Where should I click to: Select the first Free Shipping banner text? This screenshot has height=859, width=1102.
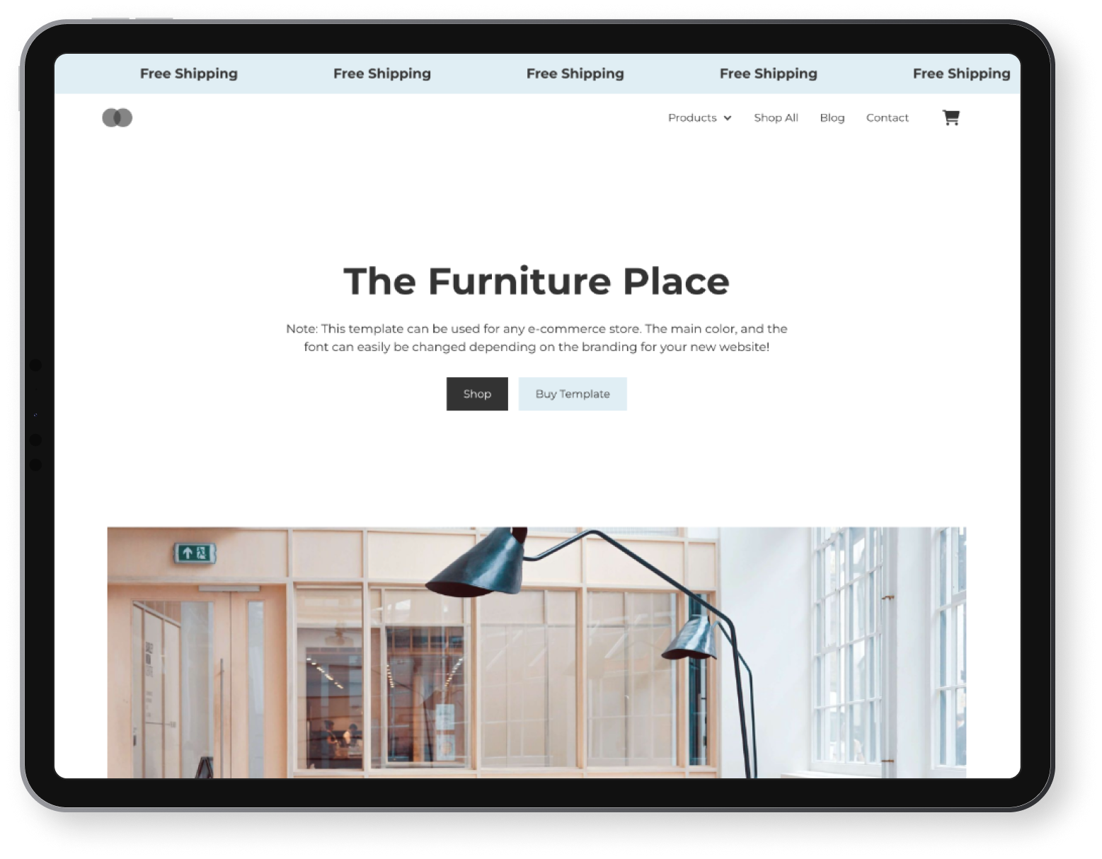click(188, 74)
